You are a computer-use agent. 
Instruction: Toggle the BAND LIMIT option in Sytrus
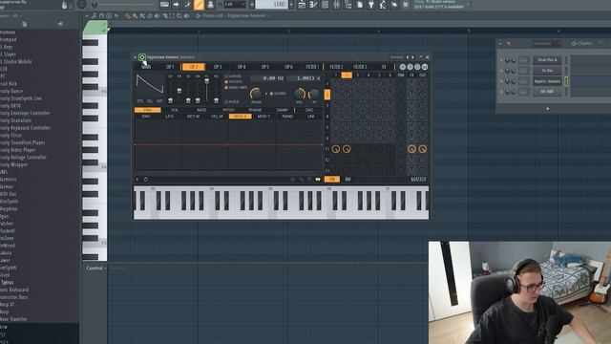236,87
